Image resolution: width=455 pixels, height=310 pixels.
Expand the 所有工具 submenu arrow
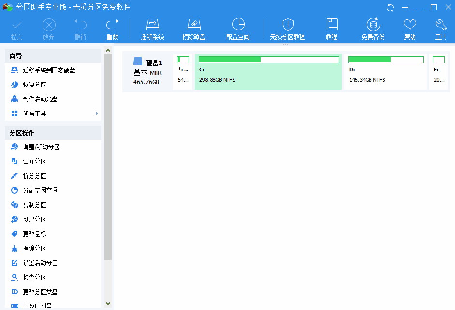coord(96,113)
